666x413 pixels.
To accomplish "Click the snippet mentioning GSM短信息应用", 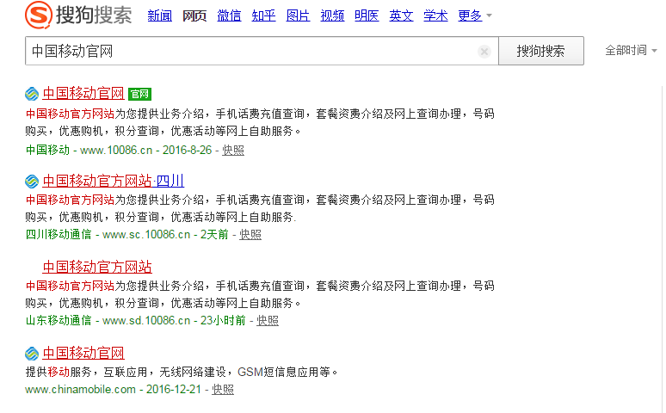I will click(x=182, y=373).
